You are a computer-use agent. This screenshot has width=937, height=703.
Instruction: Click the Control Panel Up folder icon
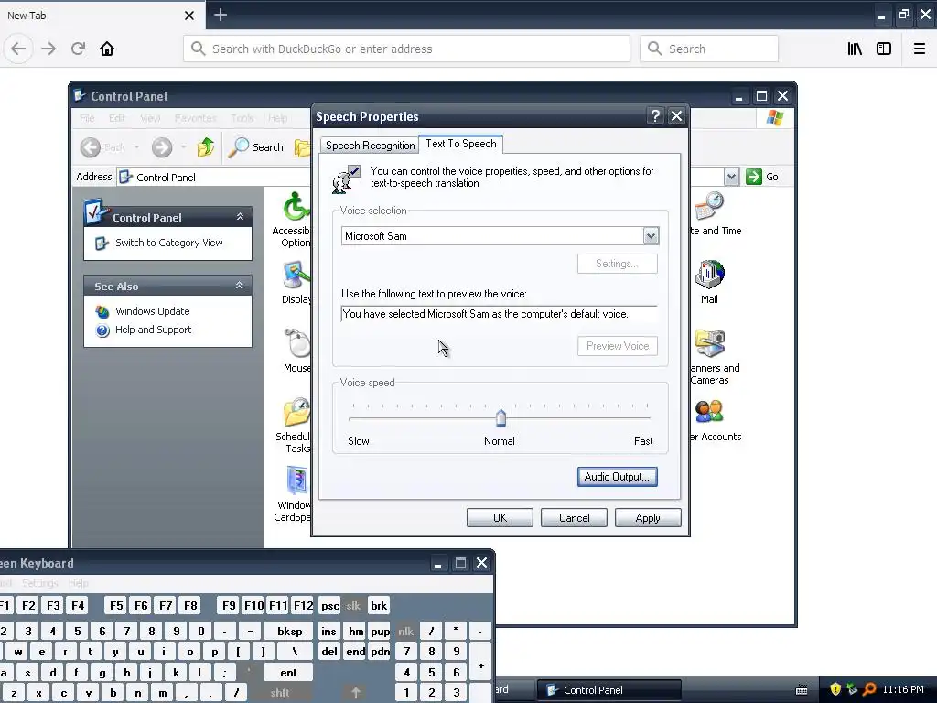pyautogui.click(x=206, y=146)
